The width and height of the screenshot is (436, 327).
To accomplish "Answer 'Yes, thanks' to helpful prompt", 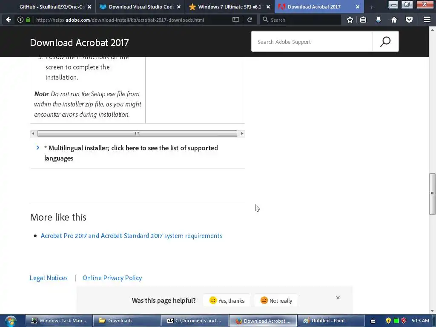I will pos(227,301).
